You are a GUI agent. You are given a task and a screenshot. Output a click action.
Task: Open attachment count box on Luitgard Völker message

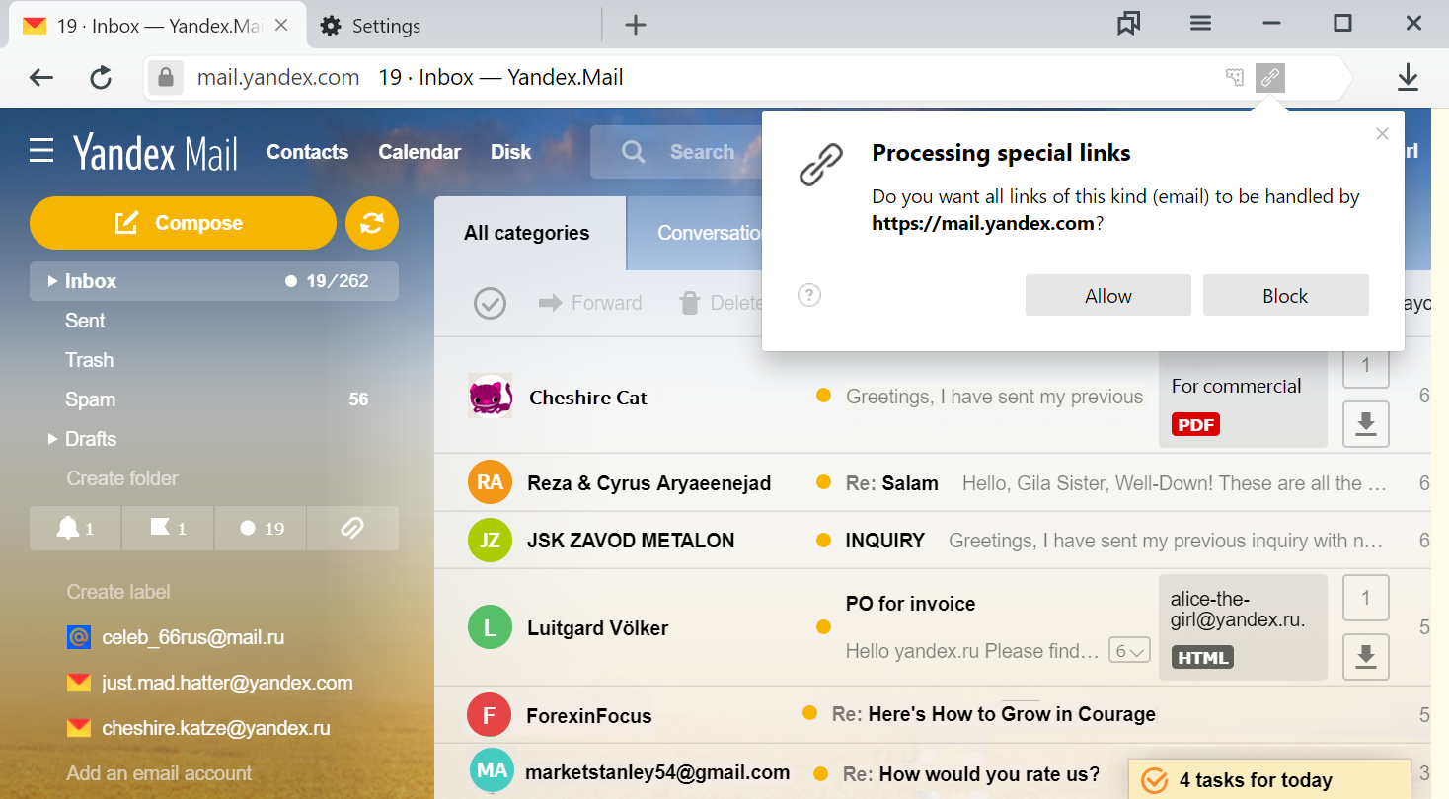(1366, 598)
